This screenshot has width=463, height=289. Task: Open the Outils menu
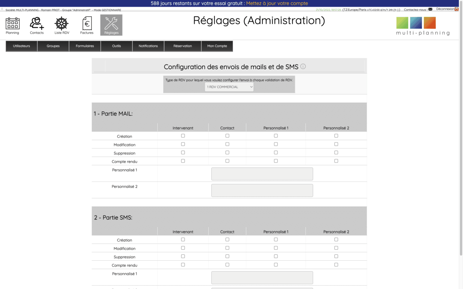click(x=116, y=46)
